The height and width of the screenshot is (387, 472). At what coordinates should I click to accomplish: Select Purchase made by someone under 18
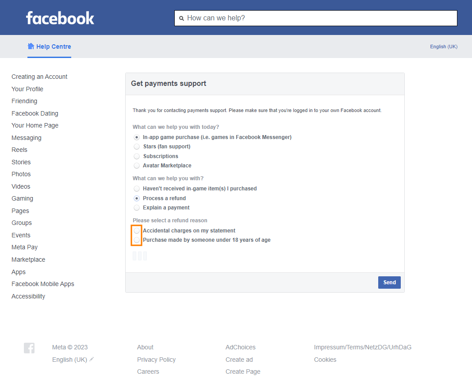tap(137, 240)
